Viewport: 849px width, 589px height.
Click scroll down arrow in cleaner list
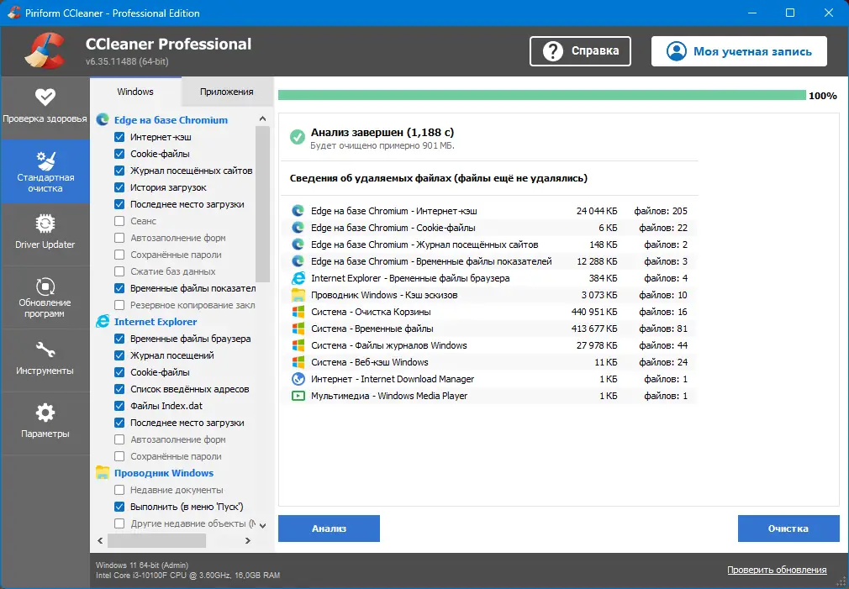tap(262, 525)
